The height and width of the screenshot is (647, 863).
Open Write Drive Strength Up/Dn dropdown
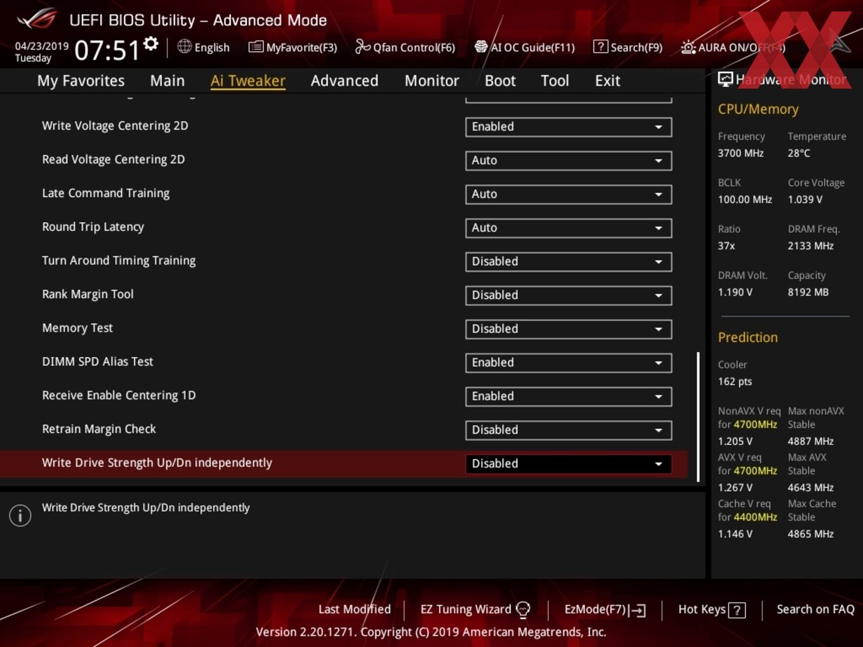[569, 464]
